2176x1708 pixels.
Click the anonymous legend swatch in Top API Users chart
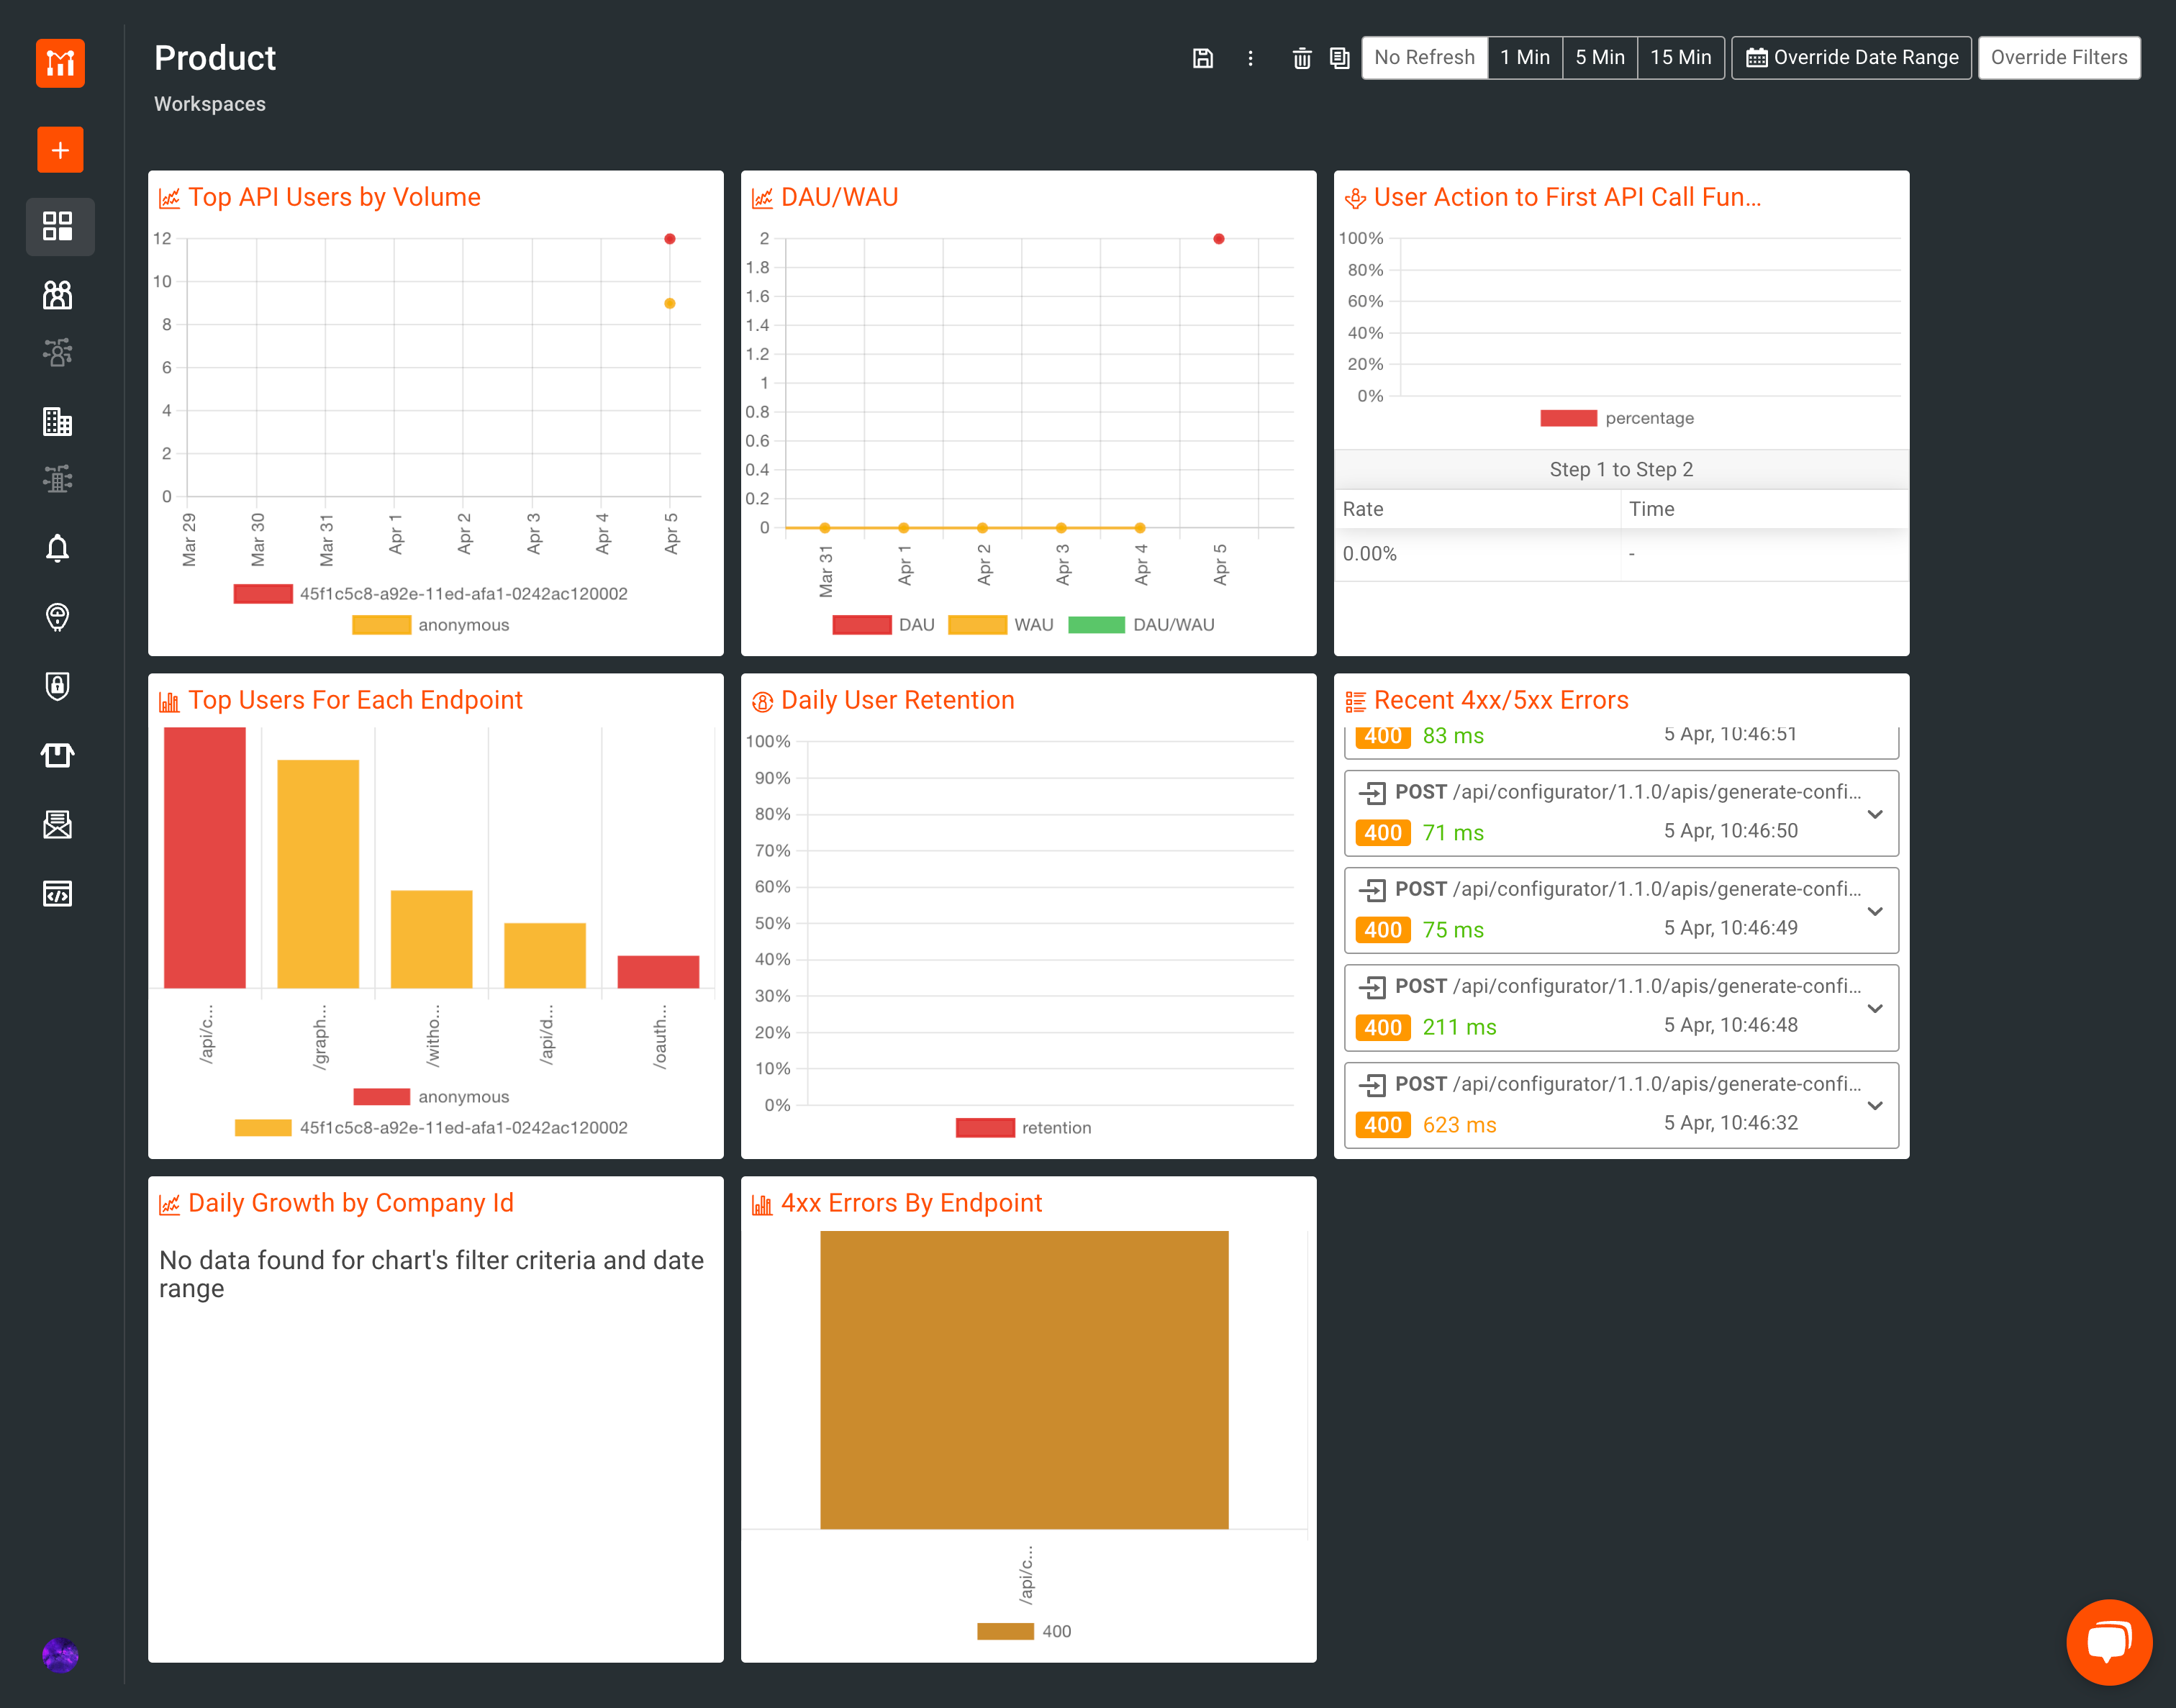pos(381,625)
